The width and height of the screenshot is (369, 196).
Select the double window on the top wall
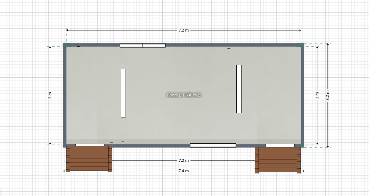(143, 45)
